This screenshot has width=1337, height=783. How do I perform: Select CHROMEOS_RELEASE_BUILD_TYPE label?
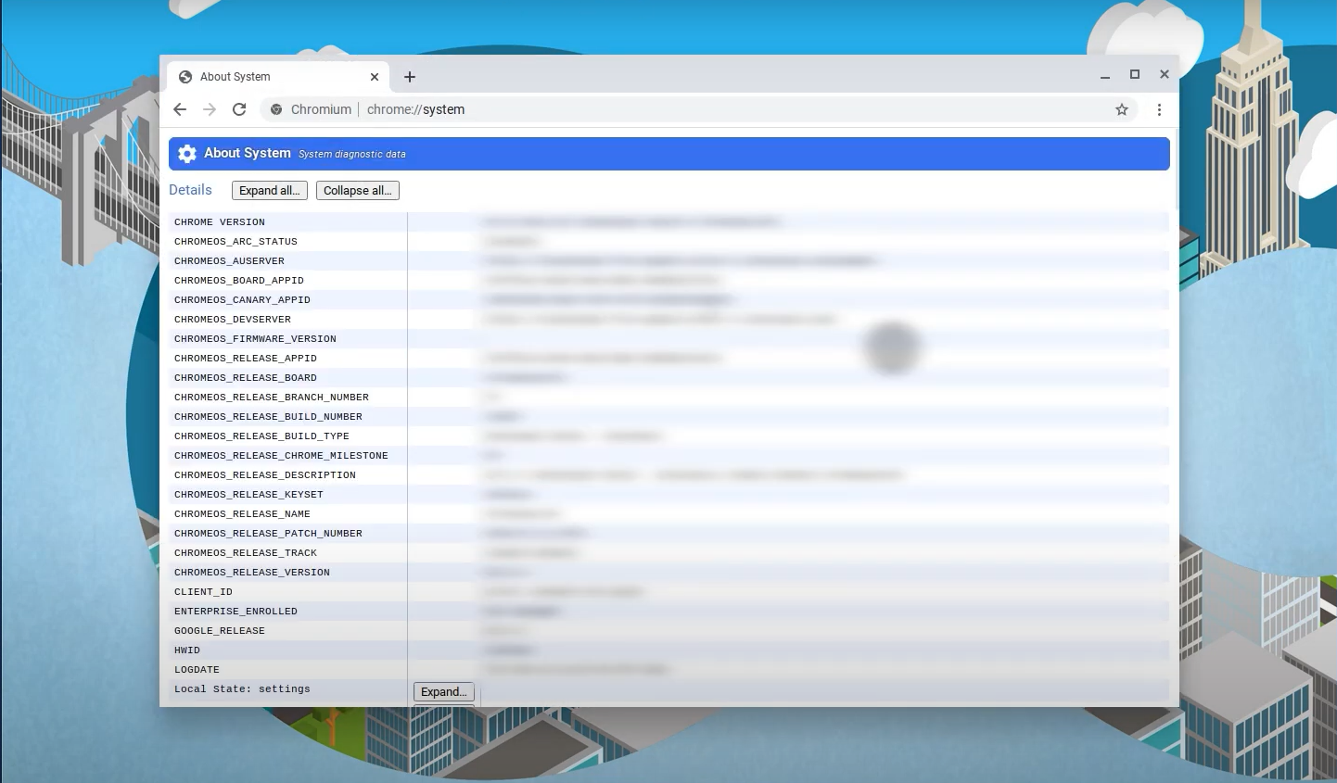tap(261, 436)
